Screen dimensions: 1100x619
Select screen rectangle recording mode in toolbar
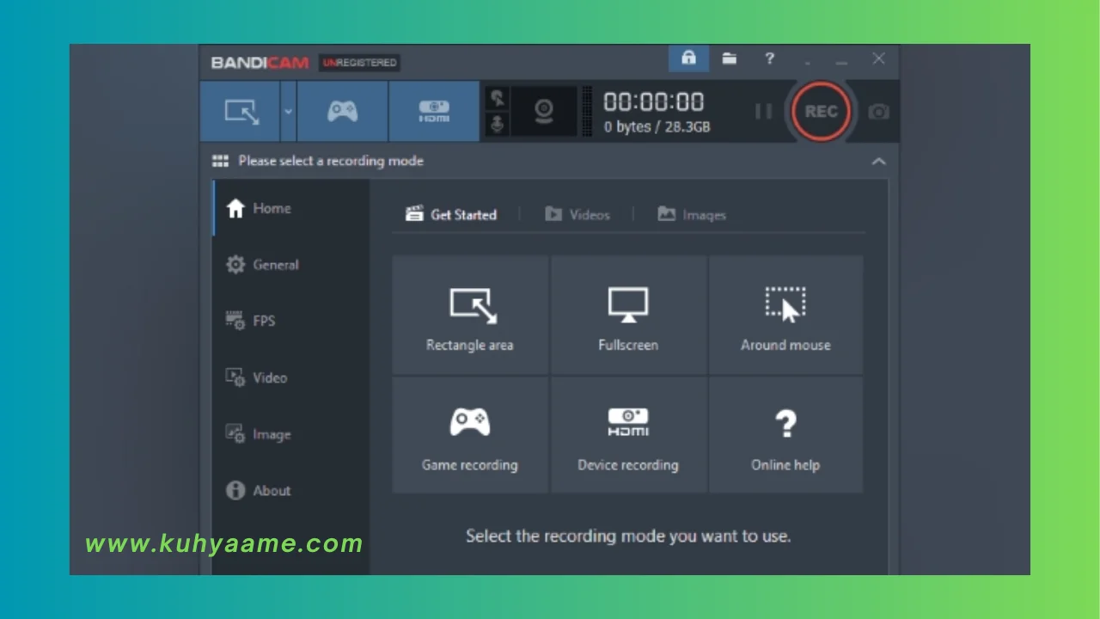click(x=240, y=111)
